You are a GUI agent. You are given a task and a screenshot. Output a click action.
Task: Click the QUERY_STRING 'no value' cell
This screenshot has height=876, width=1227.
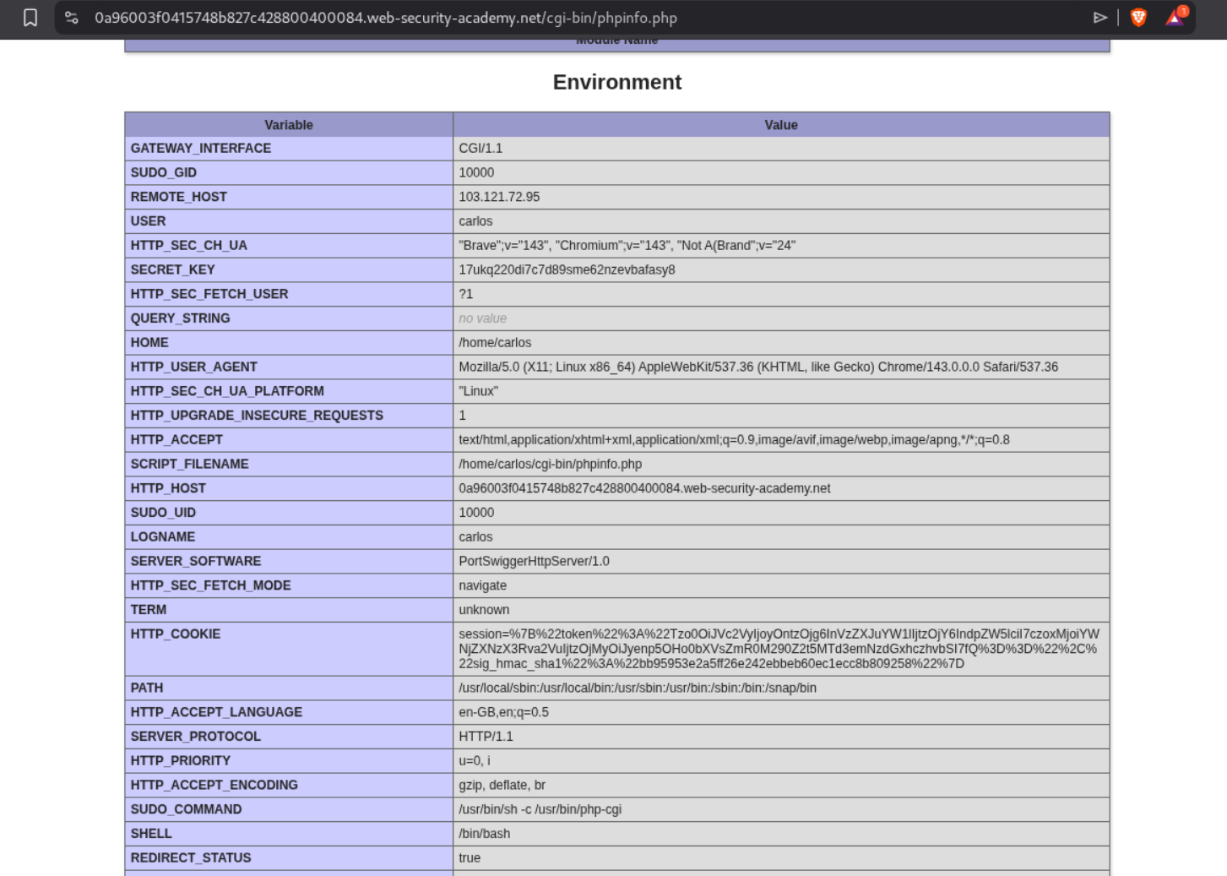click(x=482, y=319)
